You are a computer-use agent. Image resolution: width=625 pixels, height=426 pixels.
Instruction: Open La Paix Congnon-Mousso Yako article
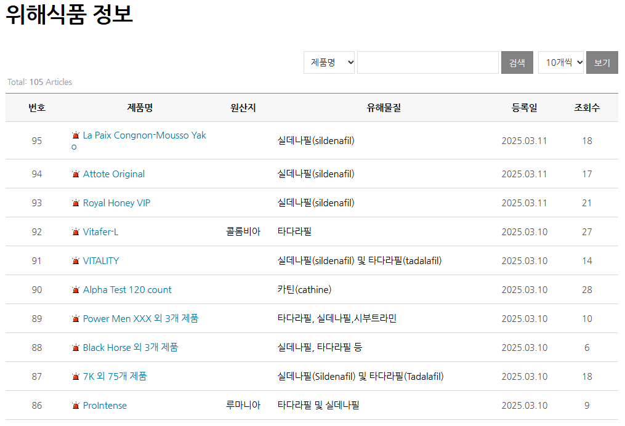pyautogui.click(x=139, y=141)
